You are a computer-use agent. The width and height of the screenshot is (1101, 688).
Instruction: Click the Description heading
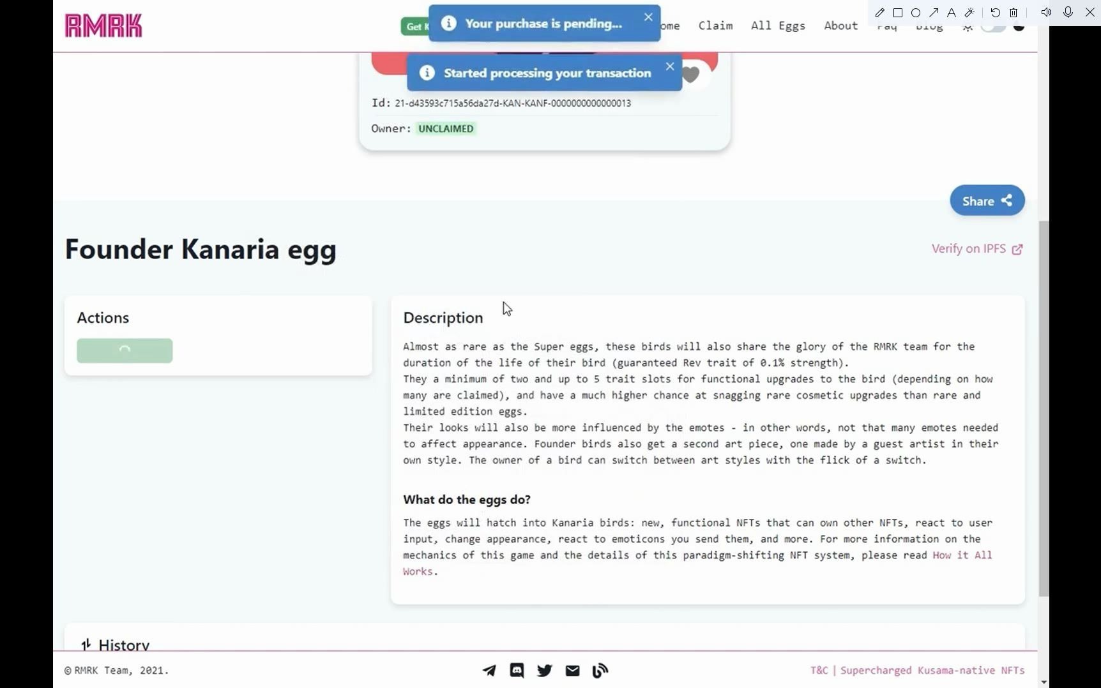click(443, 318)
